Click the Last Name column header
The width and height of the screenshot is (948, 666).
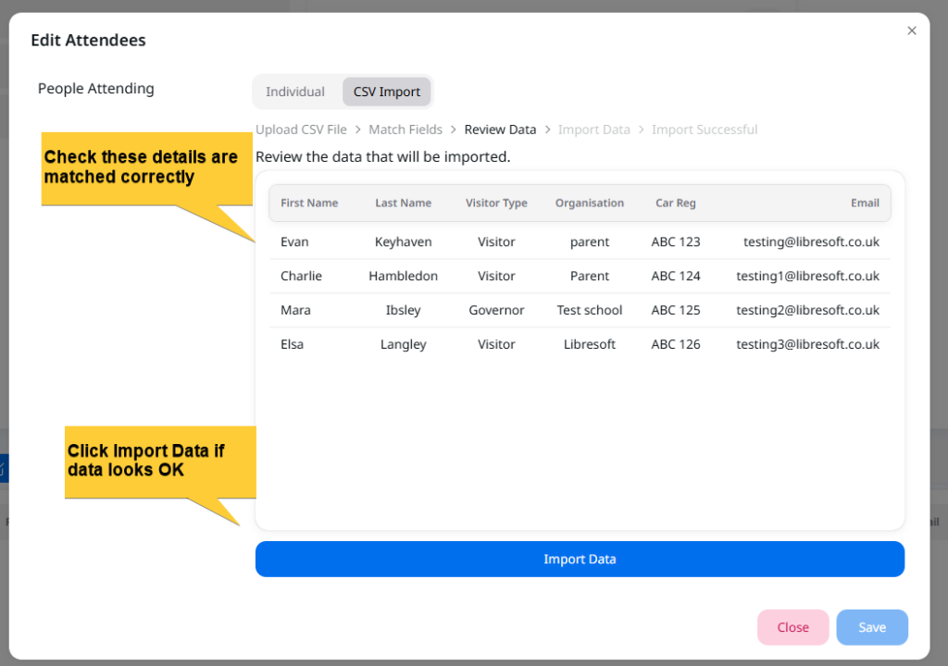point(403,203)
